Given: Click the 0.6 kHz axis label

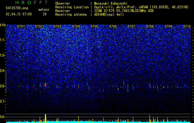Looking at the screenshot, I should point(3,117).
